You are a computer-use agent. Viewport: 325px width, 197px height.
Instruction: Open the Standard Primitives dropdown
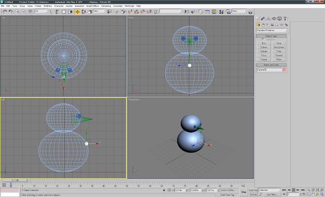pos(272,30)
